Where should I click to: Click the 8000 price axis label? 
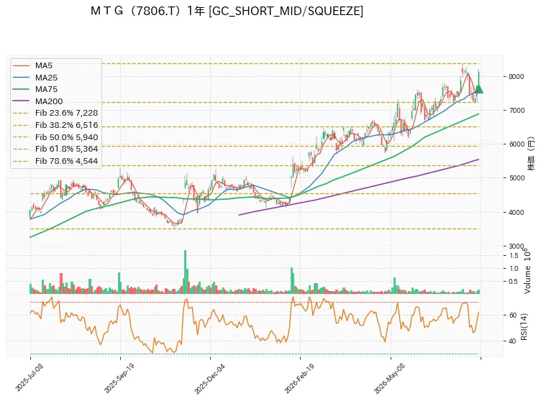[517, 77]
